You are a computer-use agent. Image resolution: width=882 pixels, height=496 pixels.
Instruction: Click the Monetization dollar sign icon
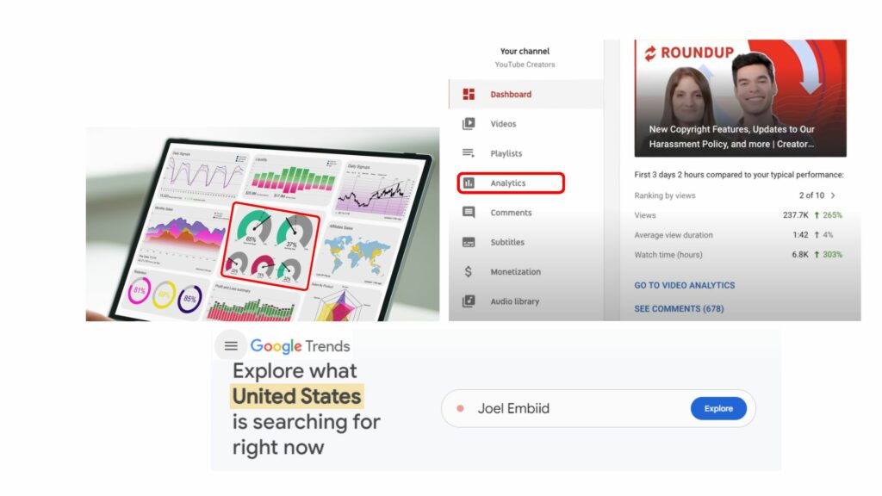[x=468, y=271]
